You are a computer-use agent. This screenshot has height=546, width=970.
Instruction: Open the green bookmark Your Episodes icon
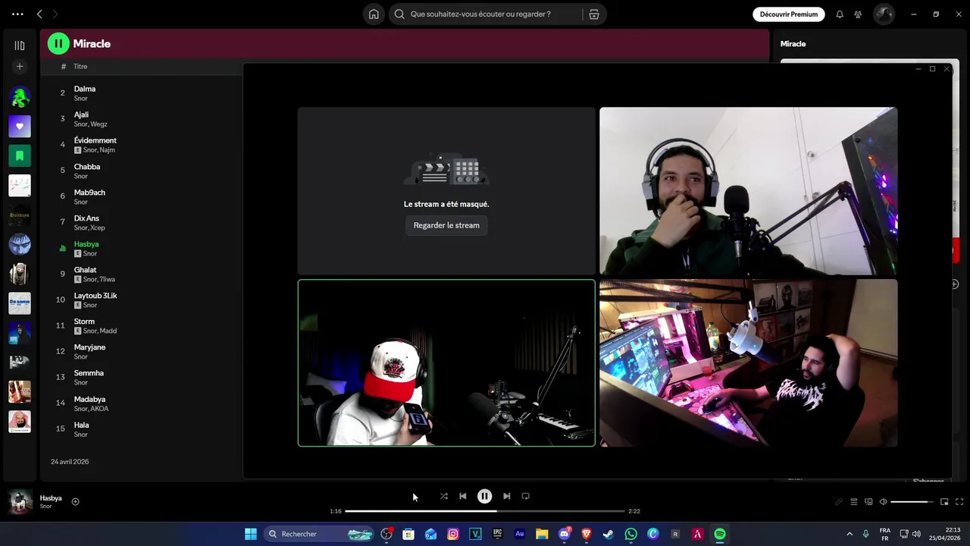pos(20,155)
